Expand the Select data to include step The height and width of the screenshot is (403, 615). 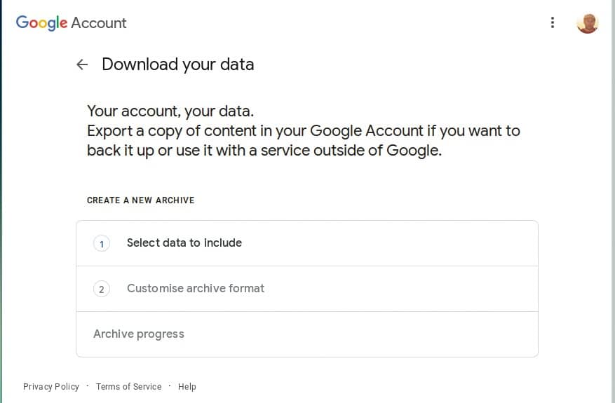[x=307, y=243]
